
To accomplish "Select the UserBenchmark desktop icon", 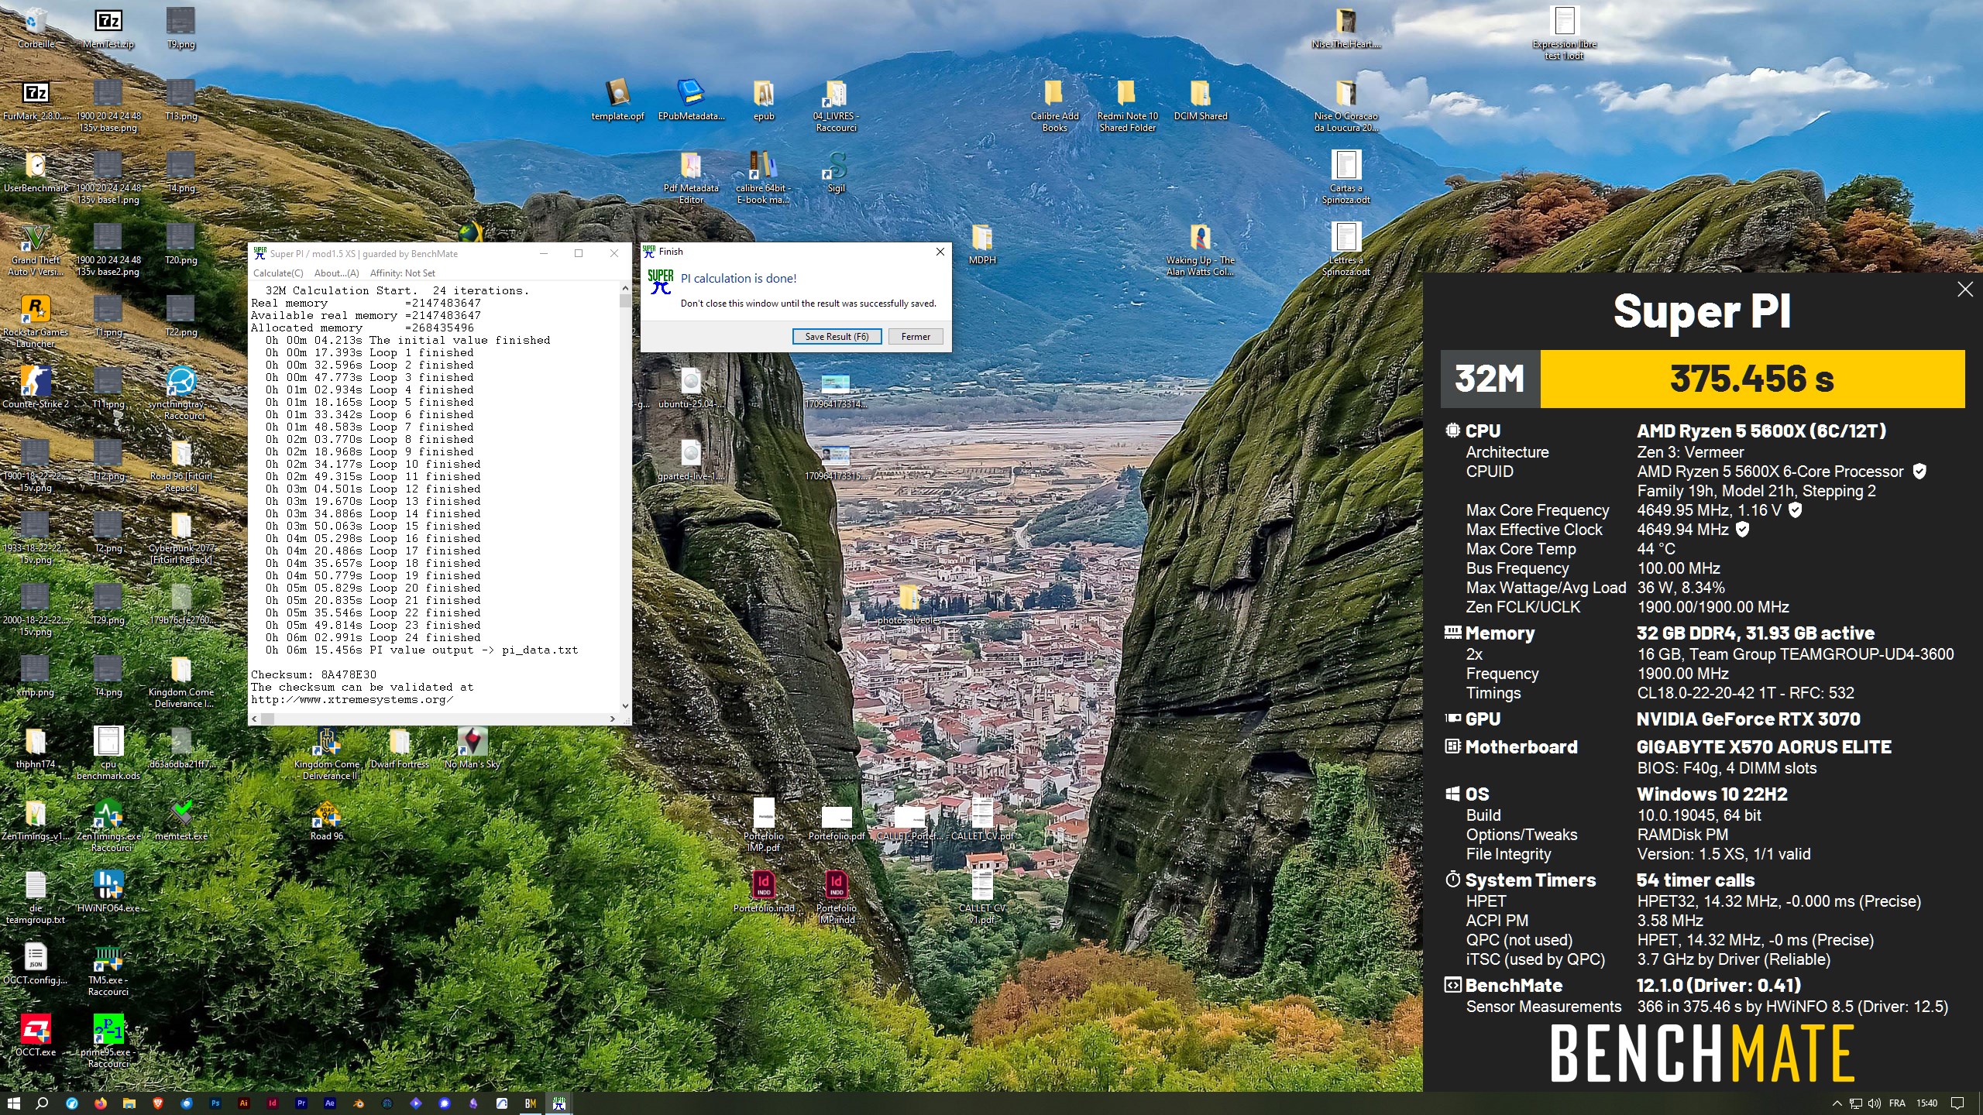I will point(36,173).
